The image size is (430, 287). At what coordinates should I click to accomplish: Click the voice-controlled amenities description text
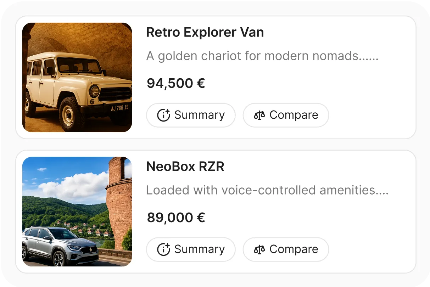click(x=268, y=190)
